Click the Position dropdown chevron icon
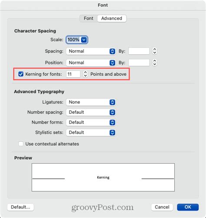Viewport: 206px width, 218px height. click(x=112, y=63)
